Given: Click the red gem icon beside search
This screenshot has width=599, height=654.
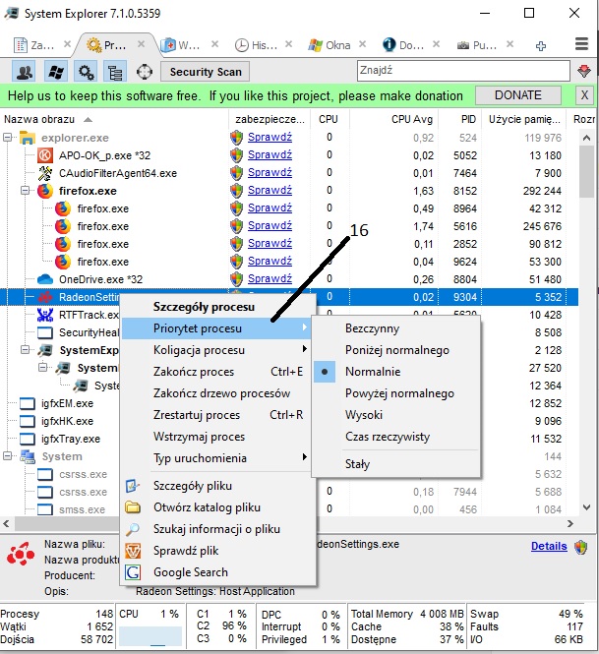Looking at the screenshot, I should (584, 72).
